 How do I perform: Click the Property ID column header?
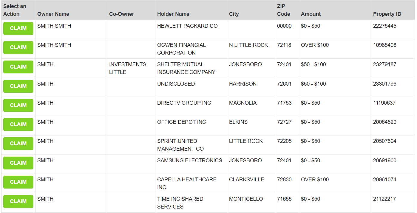[x=387, y=14]
